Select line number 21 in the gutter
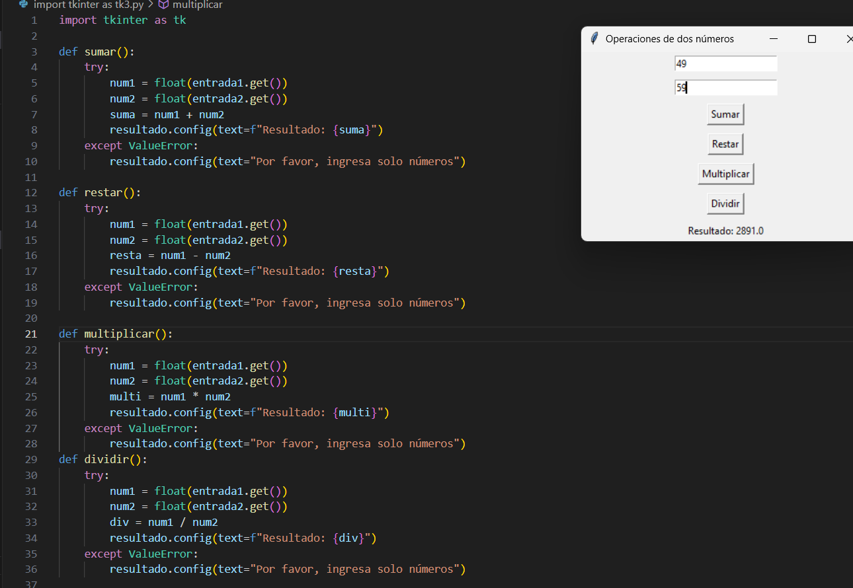This screenshot has width=853, height=588. pyautogui.click(x=31, y=334)
